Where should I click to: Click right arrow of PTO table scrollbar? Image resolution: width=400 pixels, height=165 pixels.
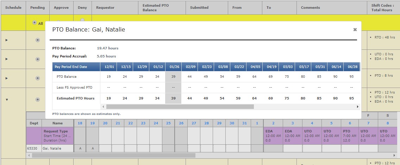click(x=358, y=106)
